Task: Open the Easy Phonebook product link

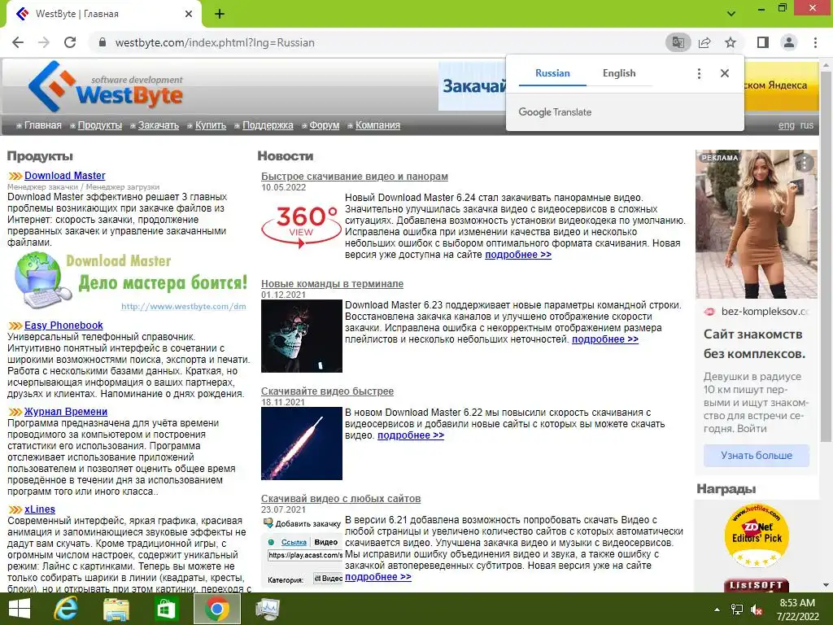Action: click(x=63, y=326)
